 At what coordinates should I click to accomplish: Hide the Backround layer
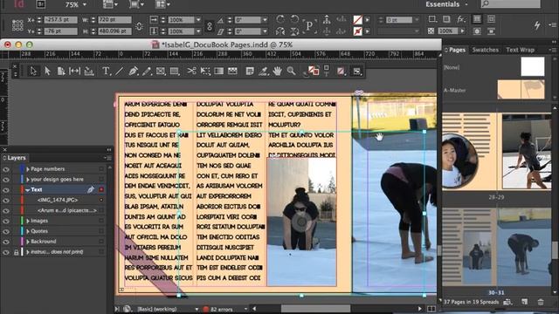[x=6, y=242]
